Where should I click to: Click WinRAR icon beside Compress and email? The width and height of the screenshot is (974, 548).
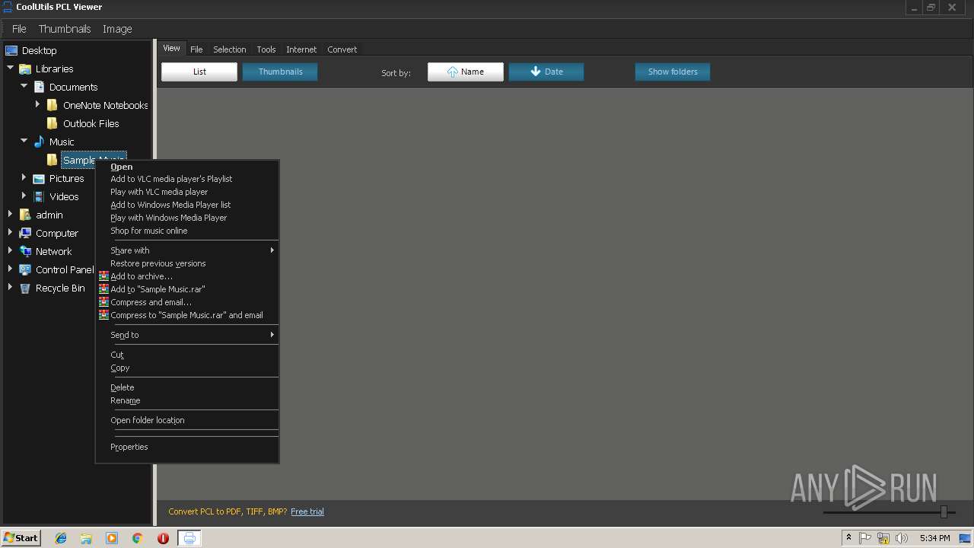pos(103,302)
